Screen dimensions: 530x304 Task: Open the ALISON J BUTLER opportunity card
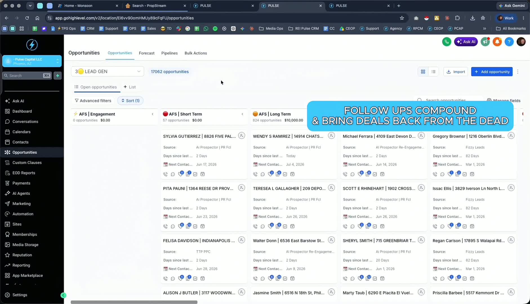coord(199,293)
